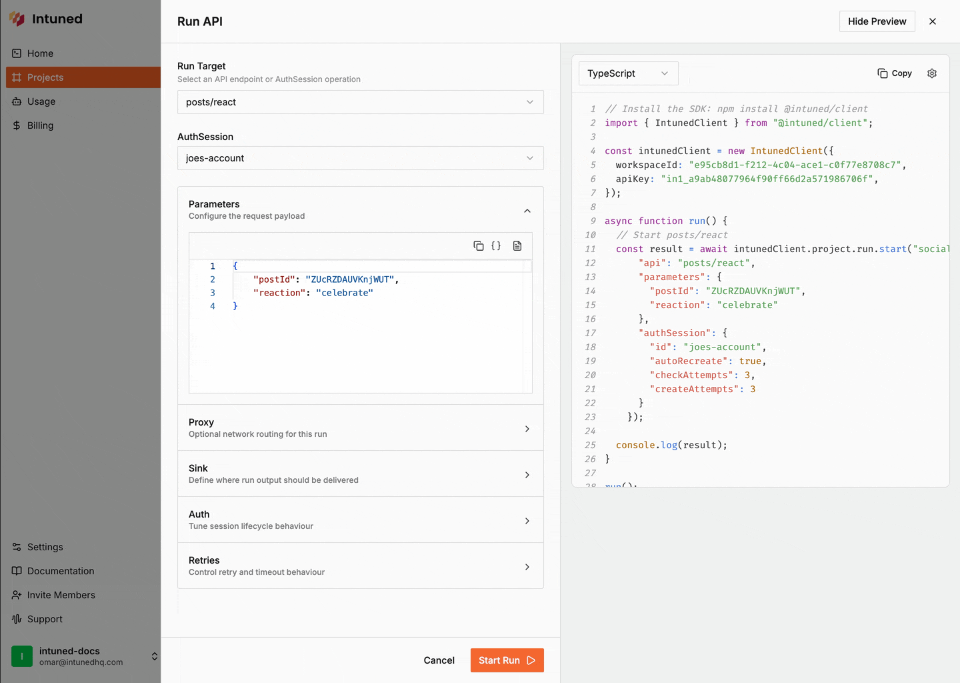Click the document icon in the parameters toolbar
Screen dimensions: 960x683
(517, 246)
